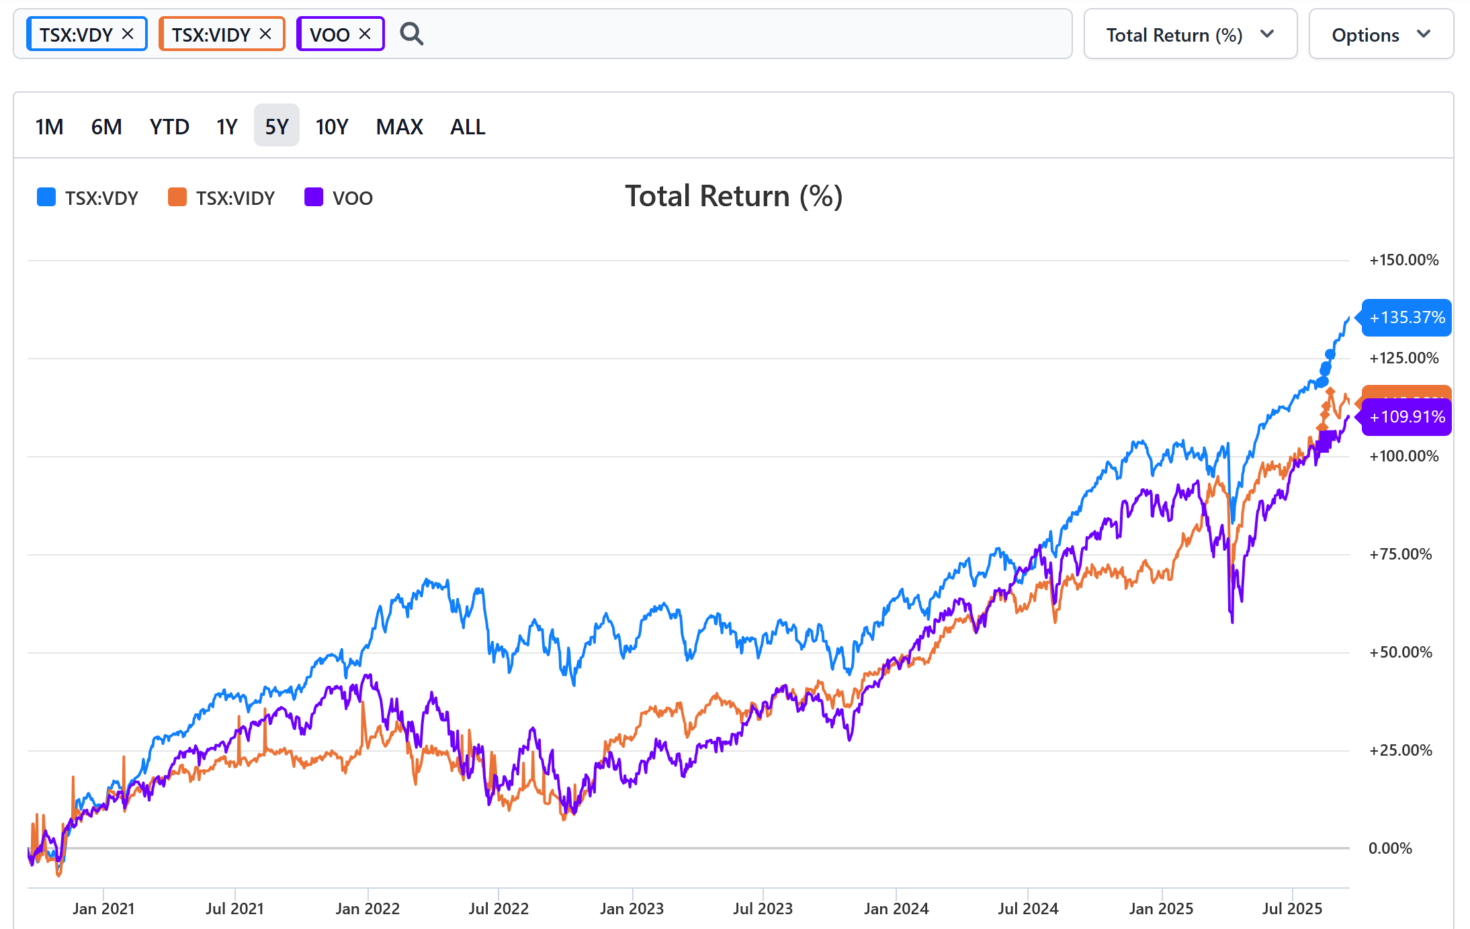The height and width of the screenshot is (929, 1470).
Task: Click the Jul 2021 axis label
Action: click(x=235, y=909)
